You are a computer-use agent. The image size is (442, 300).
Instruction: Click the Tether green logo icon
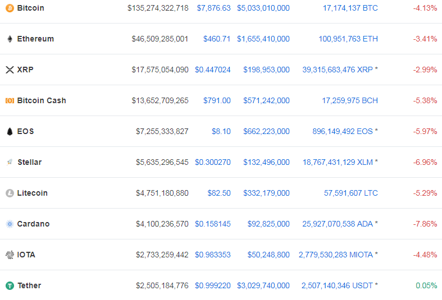[x=10, y=285]
